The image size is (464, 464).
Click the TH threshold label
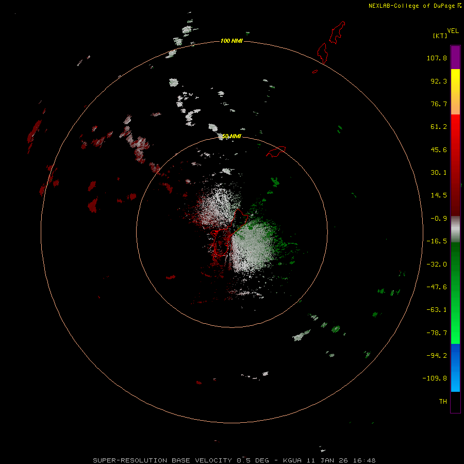click(x=443, y=401)
